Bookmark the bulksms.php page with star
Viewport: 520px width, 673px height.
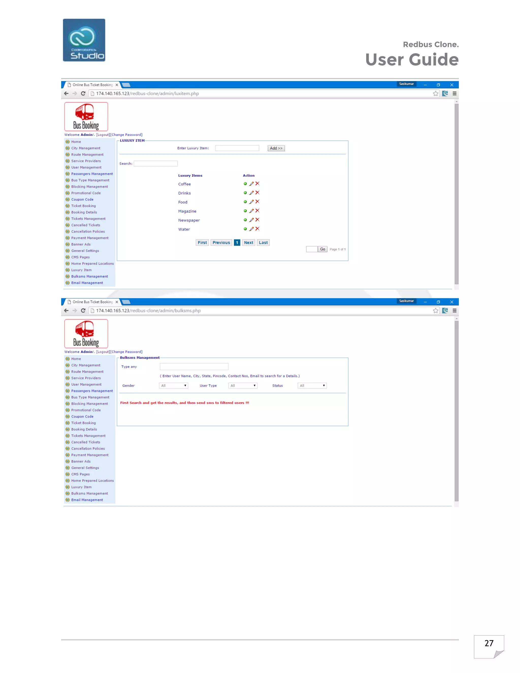(436, 311)
